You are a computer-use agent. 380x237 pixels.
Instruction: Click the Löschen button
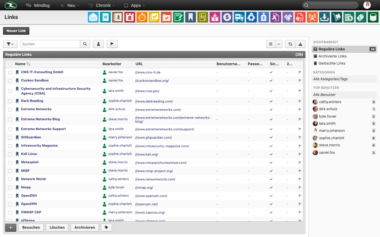pos(57,228)
